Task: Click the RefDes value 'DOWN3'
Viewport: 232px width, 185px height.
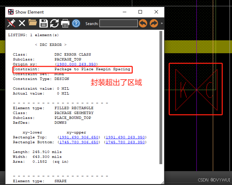Action: [60, 123]
